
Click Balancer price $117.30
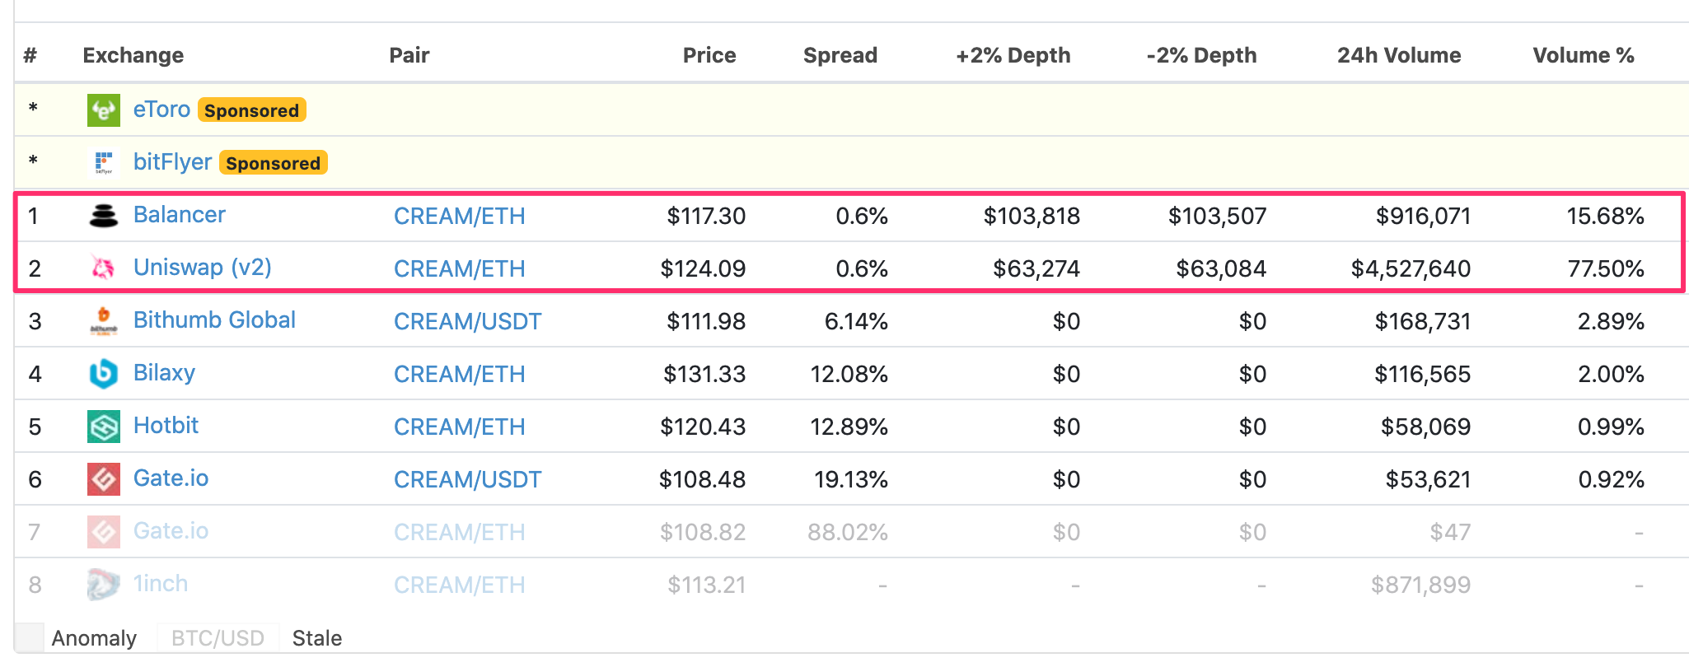(x=706, y=216)
